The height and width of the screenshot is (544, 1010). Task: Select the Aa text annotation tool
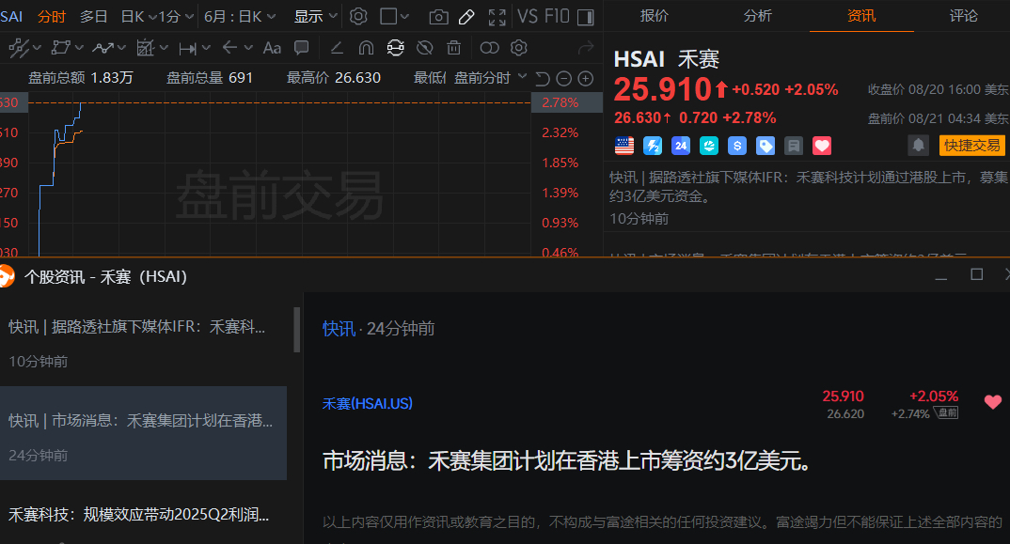[272, 48]
